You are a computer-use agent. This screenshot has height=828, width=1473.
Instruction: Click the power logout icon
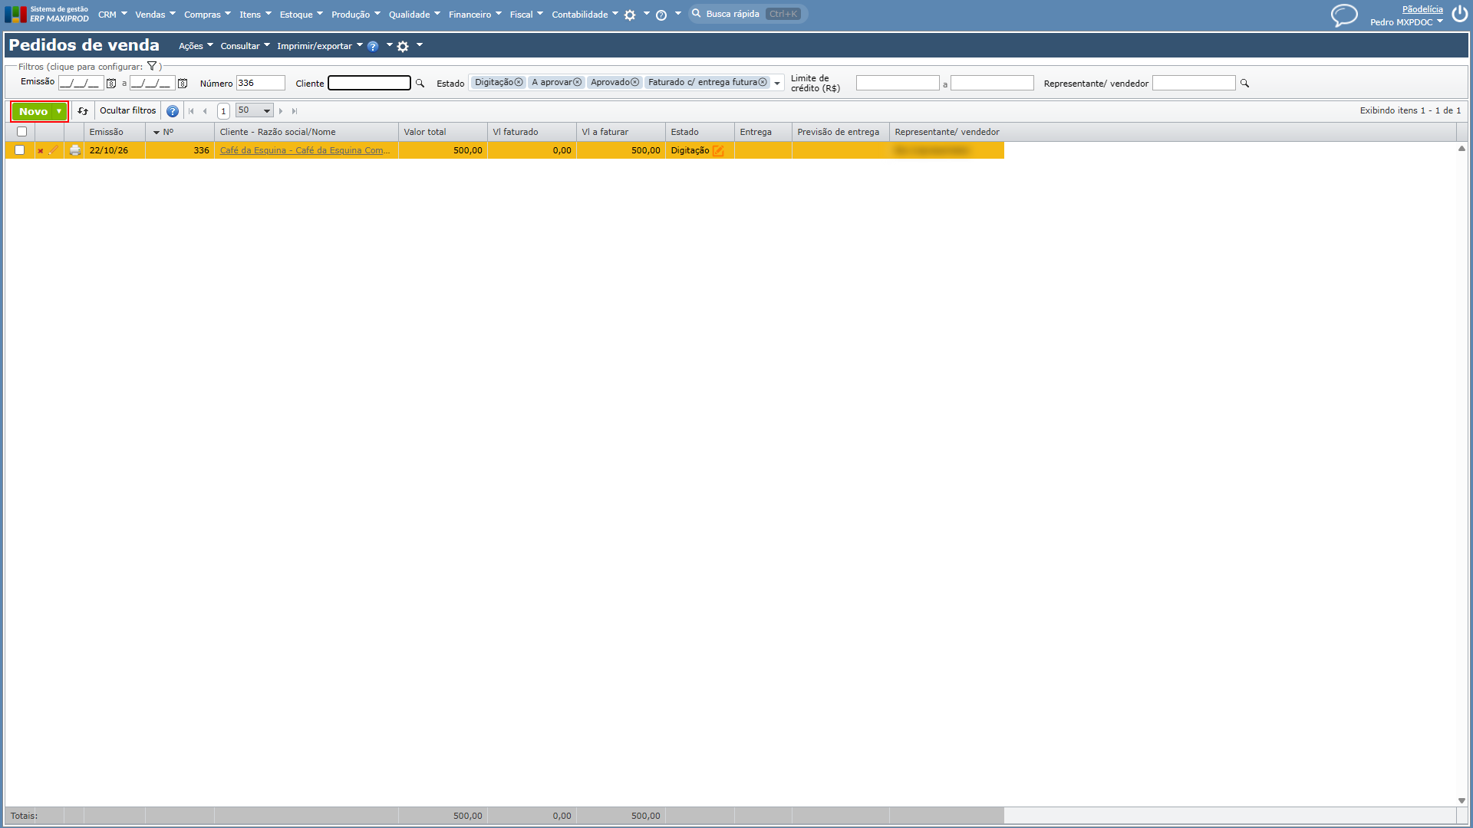pyautogui.click(x=1459, y=15)
